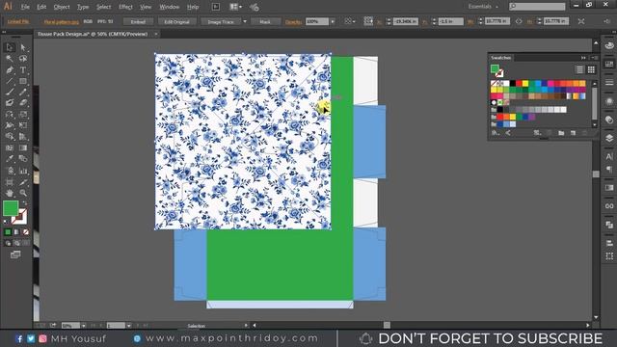Viewport: 617px width, 347px height.
Task: Select the Pencil tool
Action: coord(23,93)
